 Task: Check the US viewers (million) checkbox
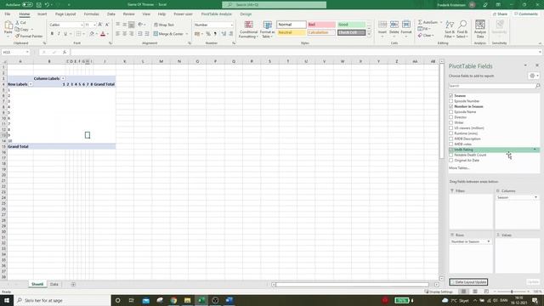pyautogui.click(x=451, y=127)
